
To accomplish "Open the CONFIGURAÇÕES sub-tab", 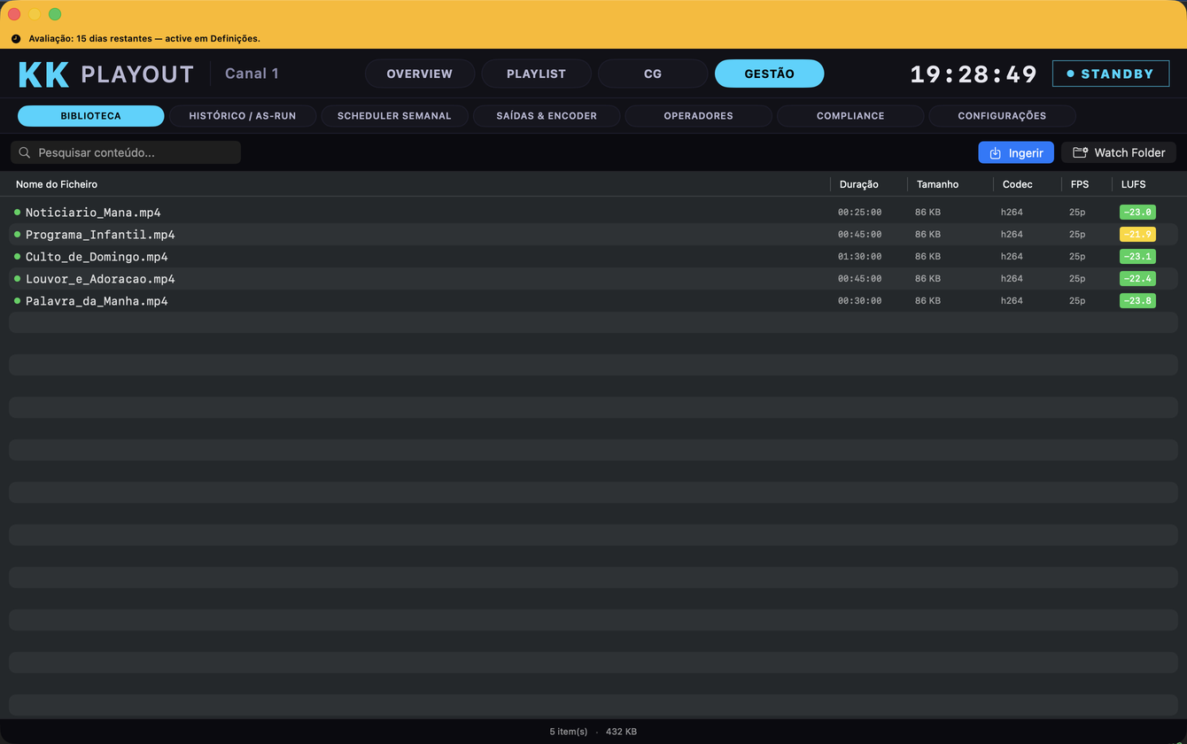I will click(x=1002, y=116).
